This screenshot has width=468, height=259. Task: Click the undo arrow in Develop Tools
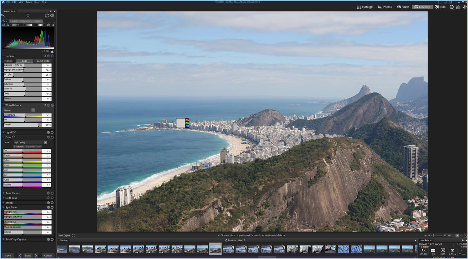click(3, 16)
